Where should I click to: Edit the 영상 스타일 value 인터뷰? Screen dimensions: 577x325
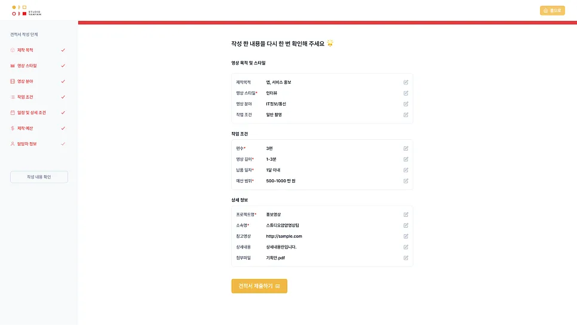[x=406, y=93]
